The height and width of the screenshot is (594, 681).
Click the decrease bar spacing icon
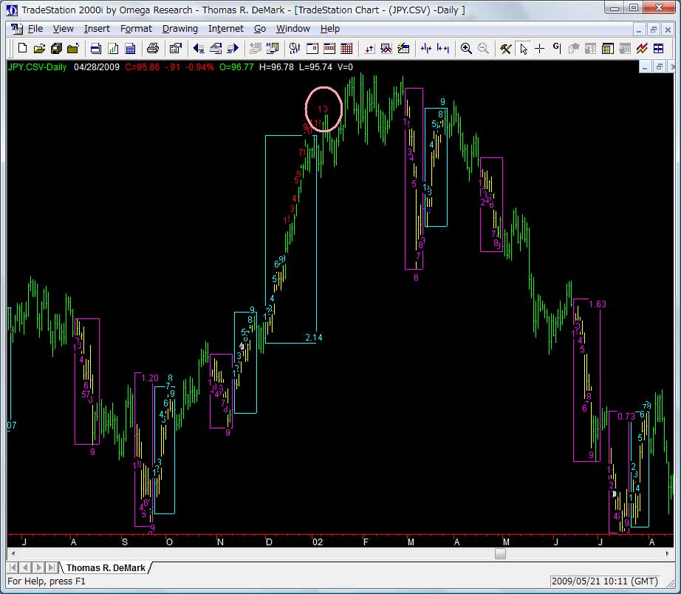point(426,49)
